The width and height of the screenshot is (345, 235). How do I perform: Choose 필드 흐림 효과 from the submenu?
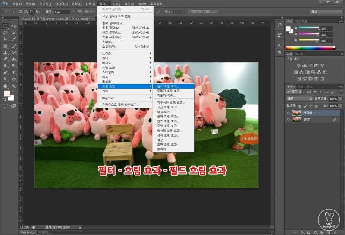(x=168, y=86)
